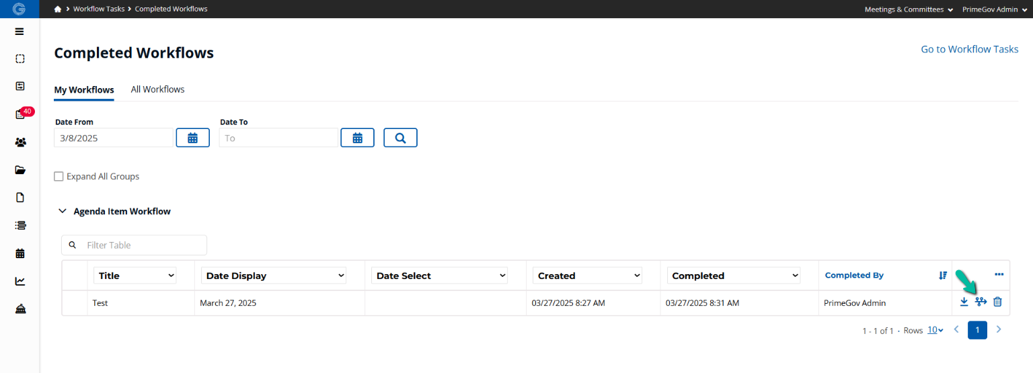Open the Date From calendar picker
The height and width of the screenshot is (373, 1033).
point(192,138)
